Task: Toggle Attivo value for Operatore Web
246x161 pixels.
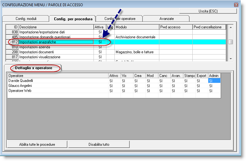Action: pos(114,91)
